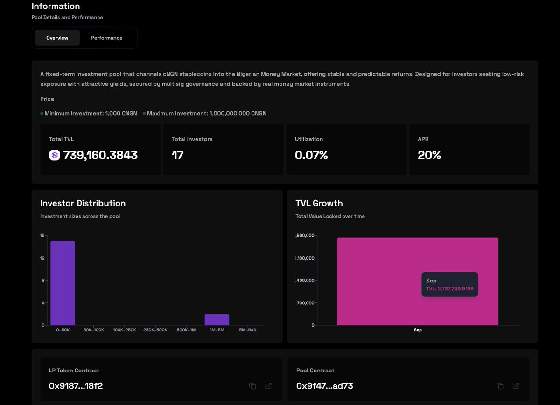
Task: Click the Minimum Investment: 1,000 CNGN text
Action: click(x=91, y=113)
